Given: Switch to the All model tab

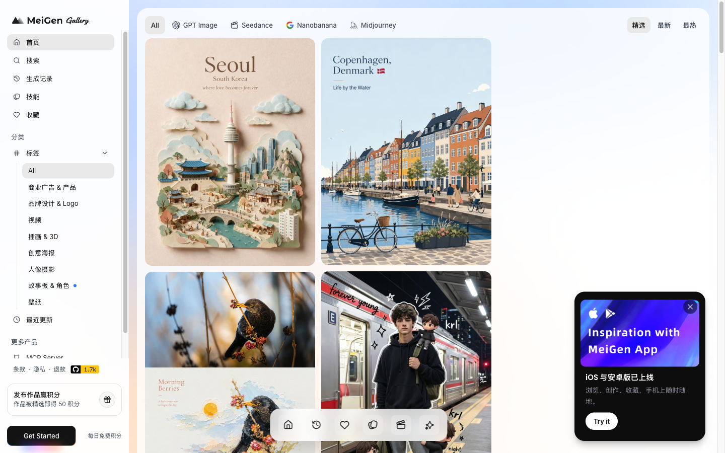Looking at the screenshot, I should coord(155,25).
